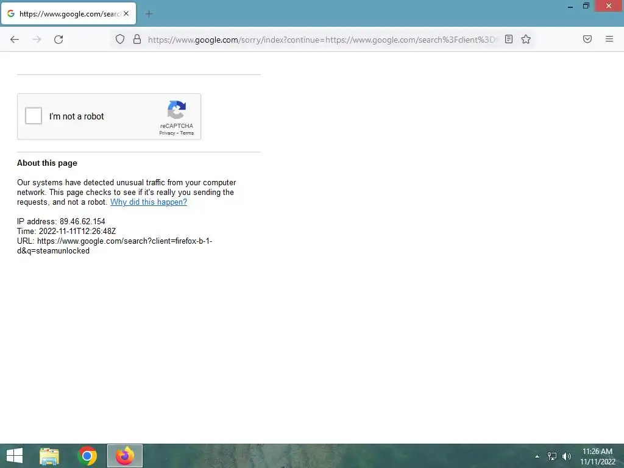The width and height of the screenshot is (624, 468).
Task: View site security via the padlock icon
Action: (x=137, y=39)
